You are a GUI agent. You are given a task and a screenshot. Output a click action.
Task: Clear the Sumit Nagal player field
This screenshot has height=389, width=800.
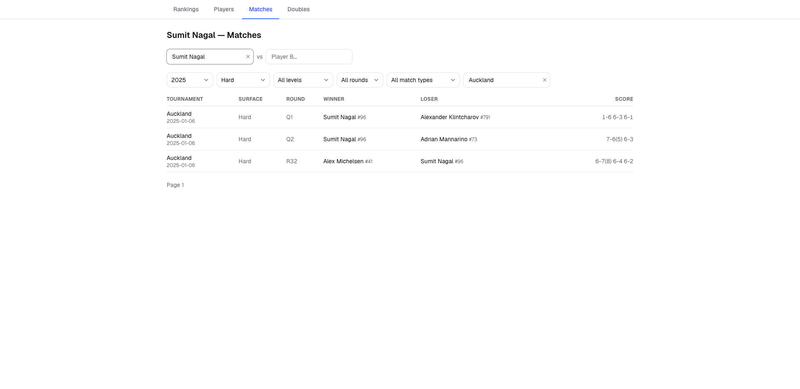coord(248,57)
